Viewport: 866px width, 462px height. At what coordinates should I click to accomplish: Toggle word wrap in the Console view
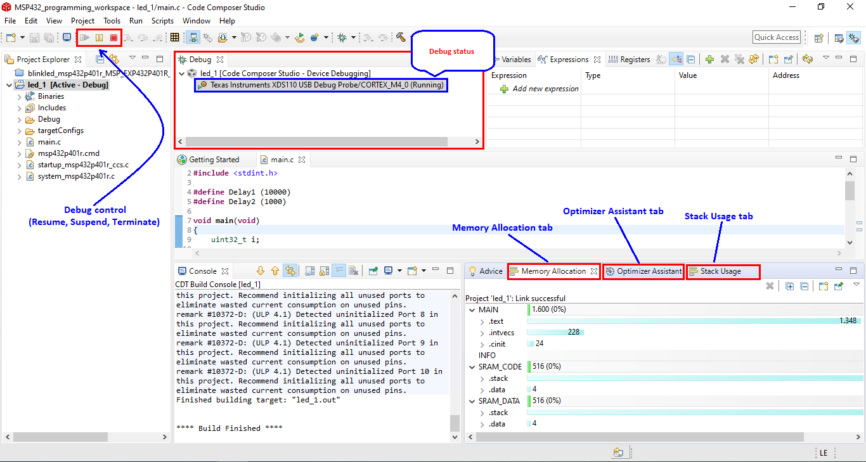click(x=337, y=271)
